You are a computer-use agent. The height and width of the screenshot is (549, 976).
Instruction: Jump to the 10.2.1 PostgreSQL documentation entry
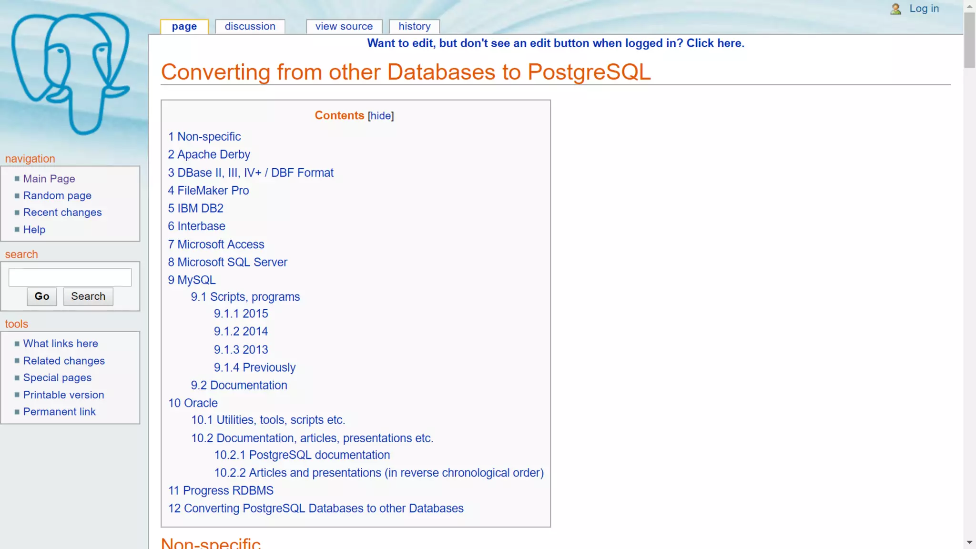[x=302, y=455]
